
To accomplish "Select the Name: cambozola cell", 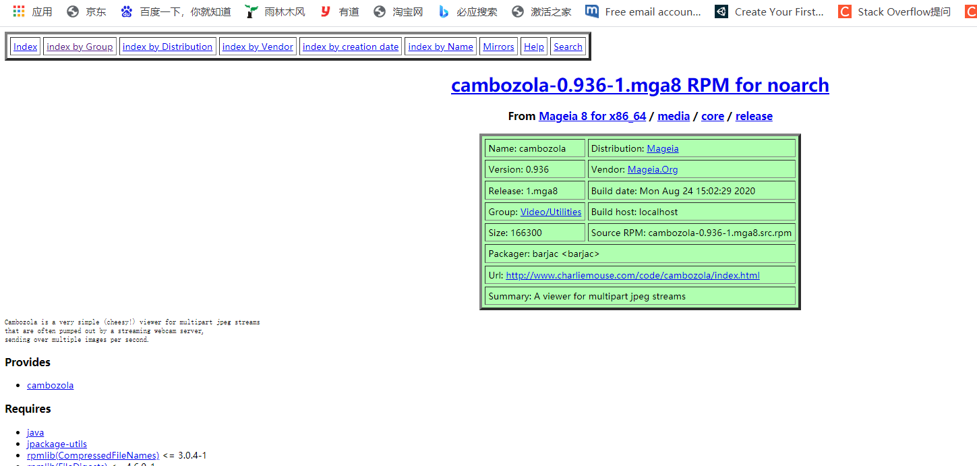I will coord(535,148).
